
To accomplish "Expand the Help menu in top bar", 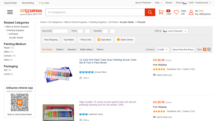I will [x=158, y=3].
